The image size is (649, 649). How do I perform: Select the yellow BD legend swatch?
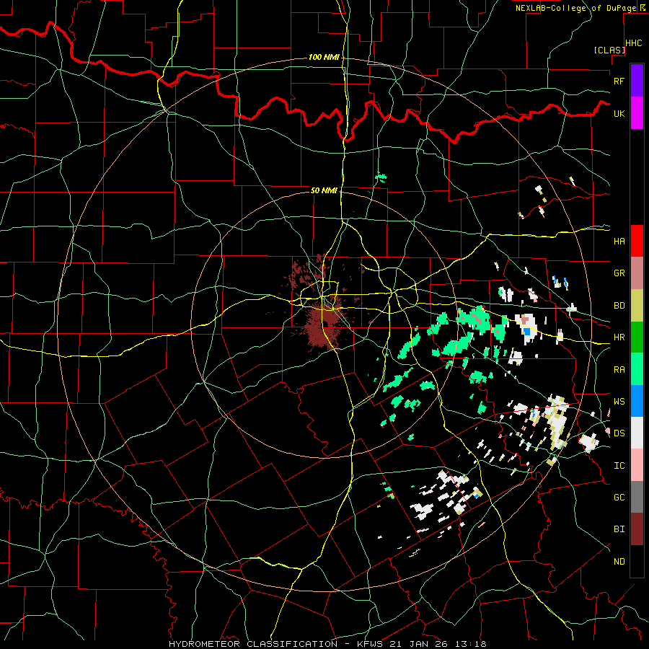tap(637, 305)
